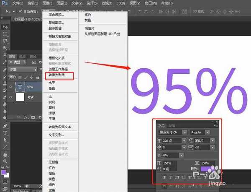Select the Pen tool
251x192 pixels.
coord(5,126)
